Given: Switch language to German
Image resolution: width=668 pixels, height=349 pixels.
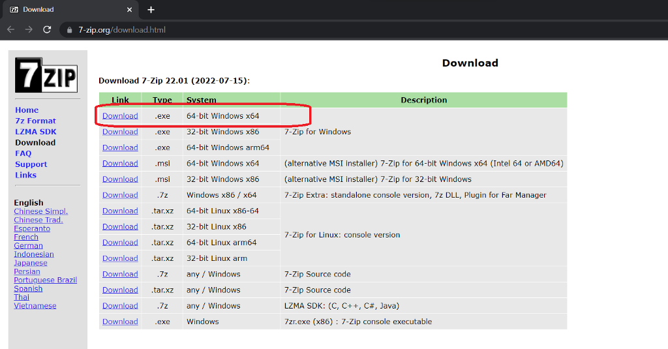Looking at the screenshot, I should [x=28, y=245].
